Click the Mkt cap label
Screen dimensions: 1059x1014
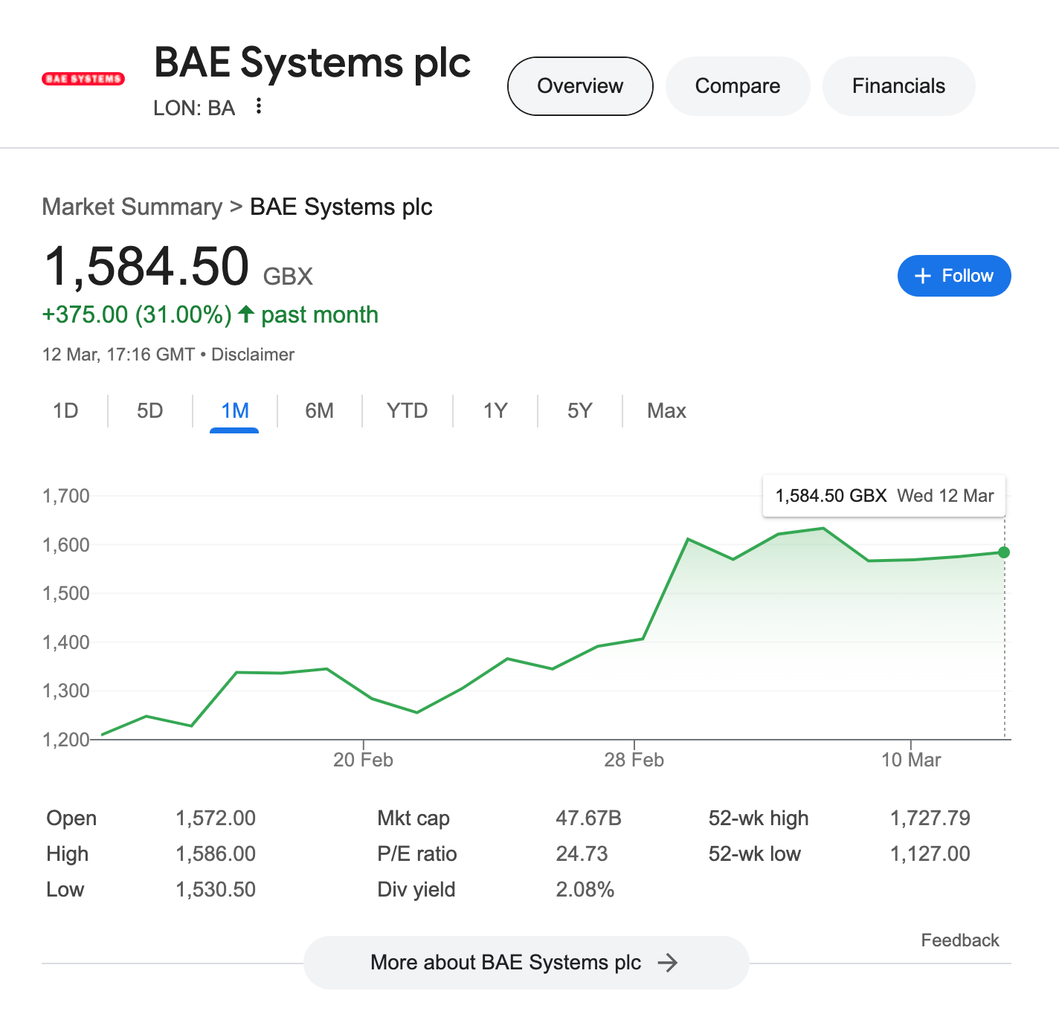click(x=413, y=818)
